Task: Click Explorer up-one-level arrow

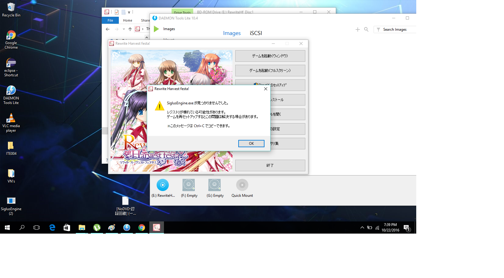Action: (130, 29)
